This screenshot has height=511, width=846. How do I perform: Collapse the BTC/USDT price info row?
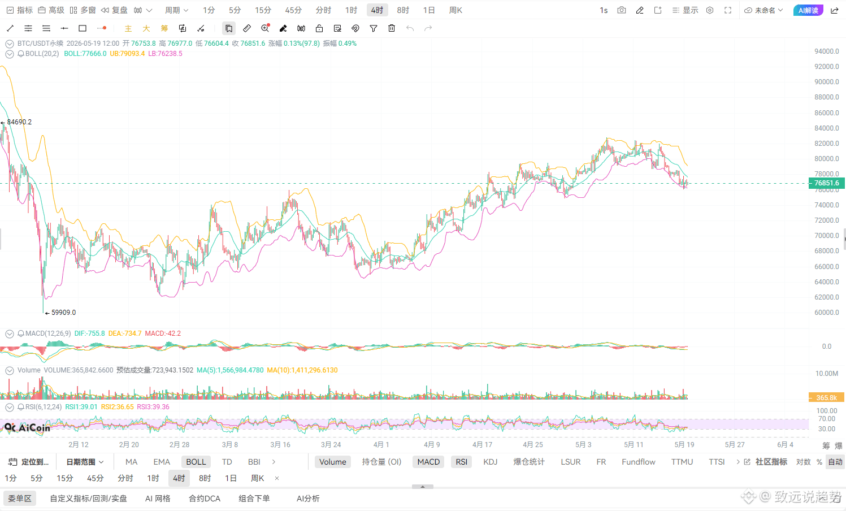(10, 44)
